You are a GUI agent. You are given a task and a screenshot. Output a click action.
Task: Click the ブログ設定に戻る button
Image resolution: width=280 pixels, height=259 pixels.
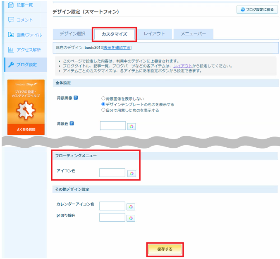click(257, 10)
